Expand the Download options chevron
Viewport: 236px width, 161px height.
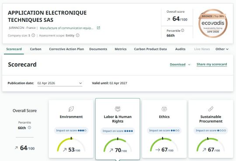tap(189, 65)
